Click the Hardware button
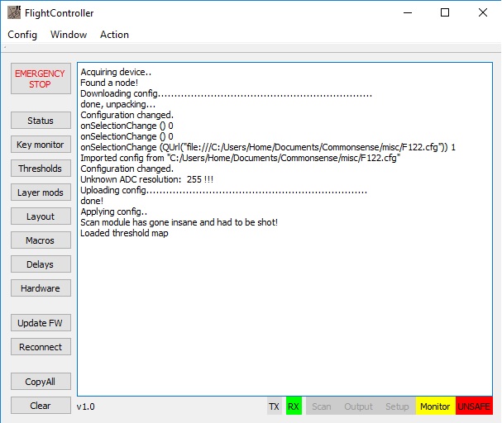 pos(41,288)
